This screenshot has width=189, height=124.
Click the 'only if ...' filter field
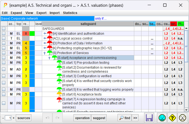tap(141, 19)
